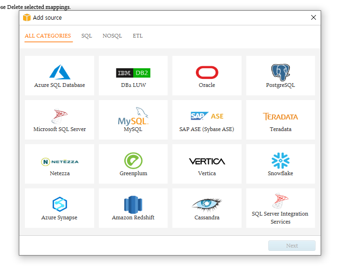The width and height of the screenshot is (339, 279).
Task: Click the 'Amazon Redshift' text label
Action: [133, 217]
